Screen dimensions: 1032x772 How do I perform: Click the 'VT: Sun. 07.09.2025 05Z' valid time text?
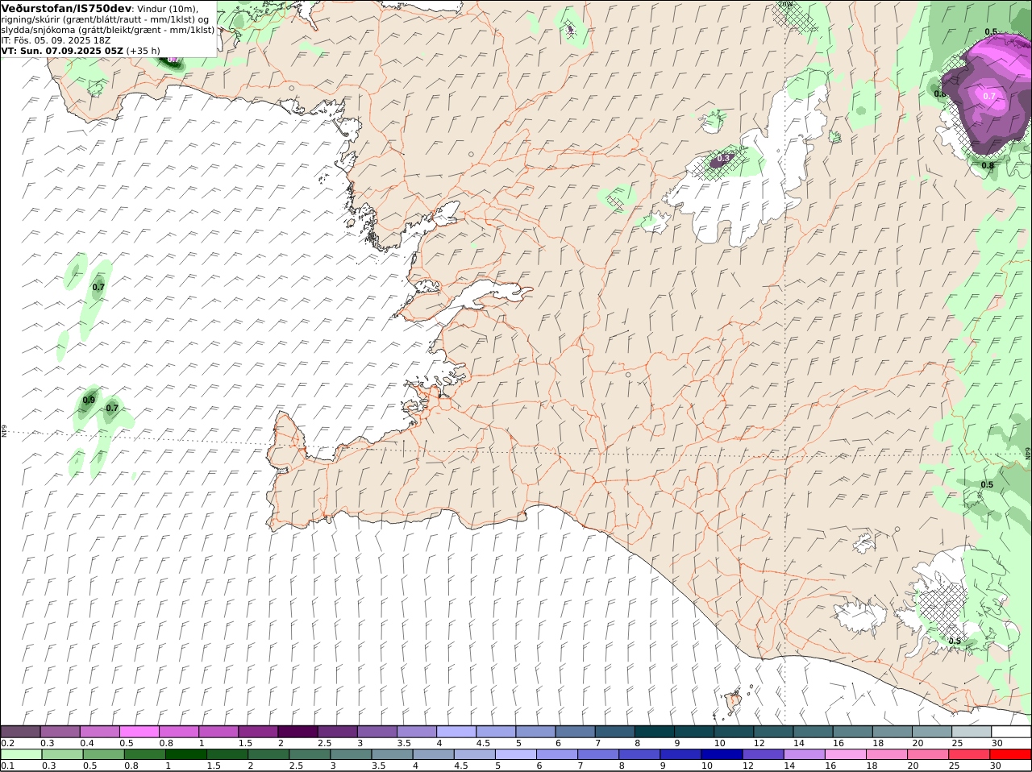(x=63, y=50)
